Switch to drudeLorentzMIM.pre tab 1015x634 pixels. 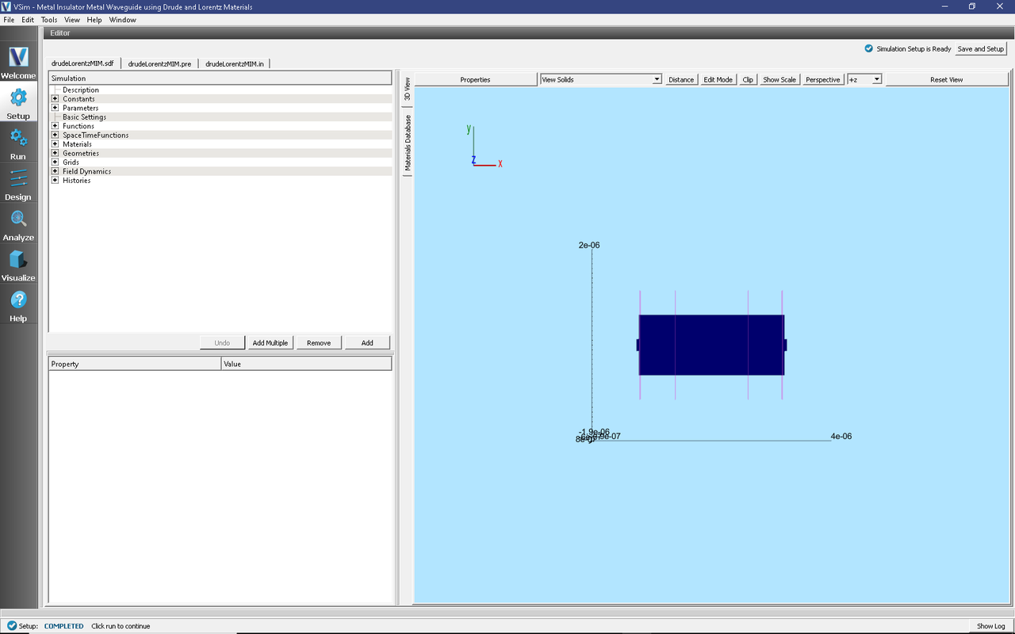click(159, 63)
